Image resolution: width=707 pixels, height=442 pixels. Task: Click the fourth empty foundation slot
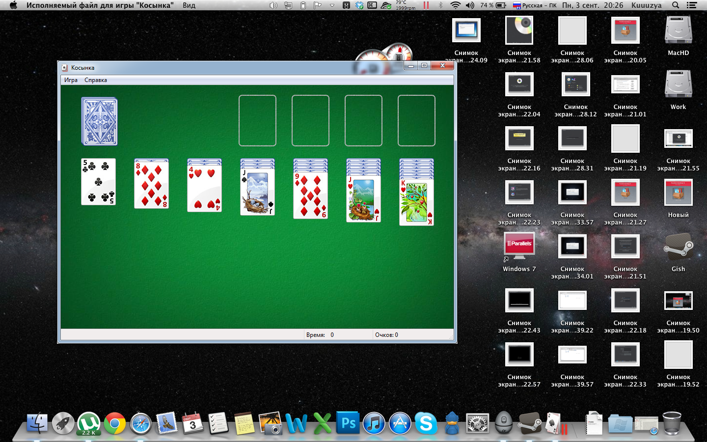point(416,121)
